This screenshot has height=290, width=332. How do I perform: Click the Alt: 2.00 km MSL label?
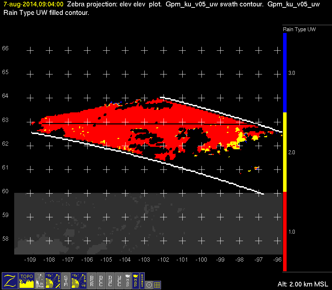click(x=303, y=284)
